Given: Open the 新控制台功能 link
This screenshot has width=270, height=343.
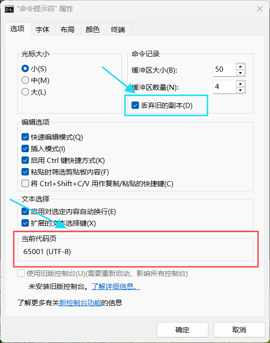Looking at the screenshot, I should pos(80,303).
